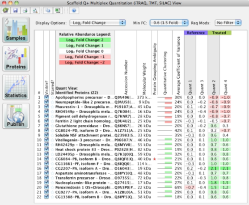Star the Nucleoplasmin-like protein row
Screen dimensions: 249x205
coord(52,183)
